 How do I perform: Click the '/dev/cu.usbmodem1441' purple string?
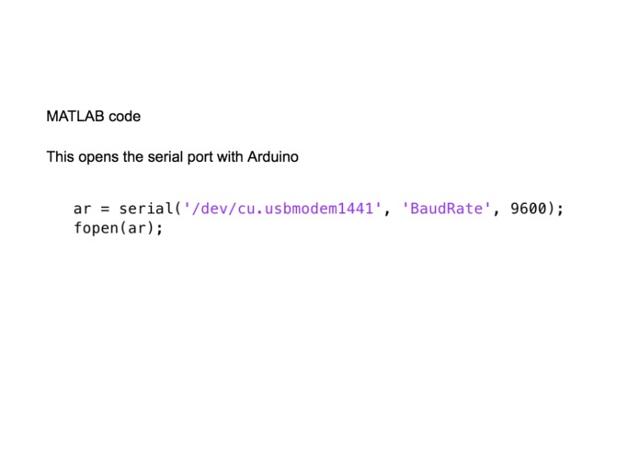click(282, 209)
